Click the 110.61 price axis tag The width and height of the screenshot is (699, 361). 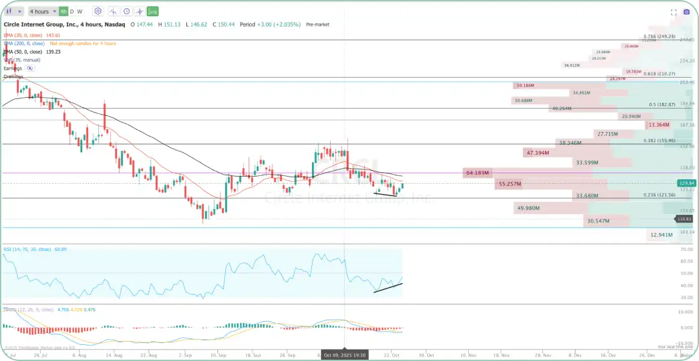[x=684, y=219]
